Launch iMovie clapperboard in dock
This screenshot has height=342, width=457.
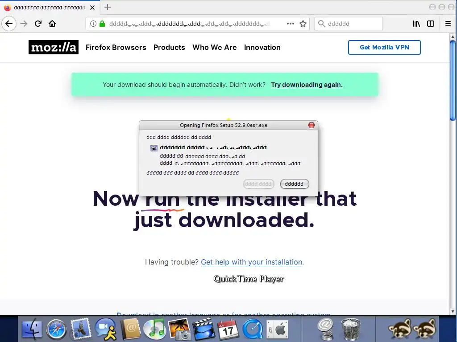203,329
